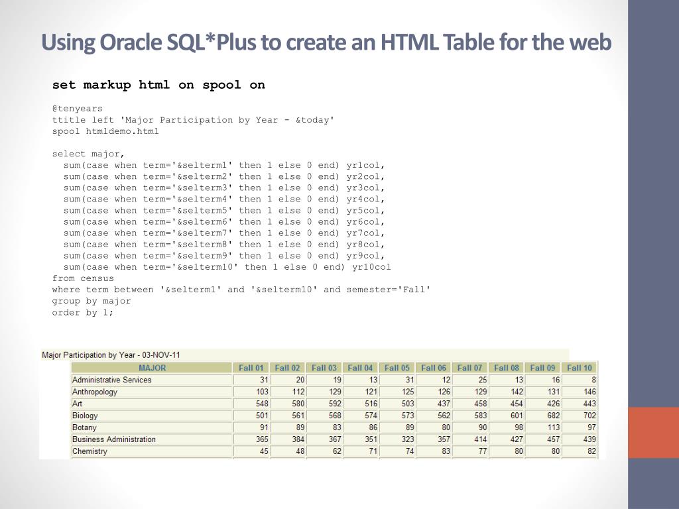
Task: Select the Business Administration row label
Action: pyautogui.click(x=114, y=439)
